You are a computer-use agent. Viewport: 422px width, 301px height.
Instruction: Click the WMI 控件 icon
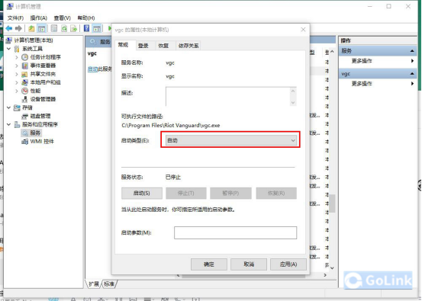tap(24, 142)
